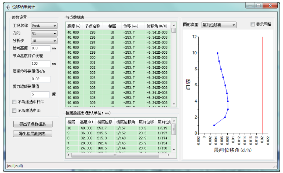
Task: Click the 位移角(D/H) column header
Action: 157,26
